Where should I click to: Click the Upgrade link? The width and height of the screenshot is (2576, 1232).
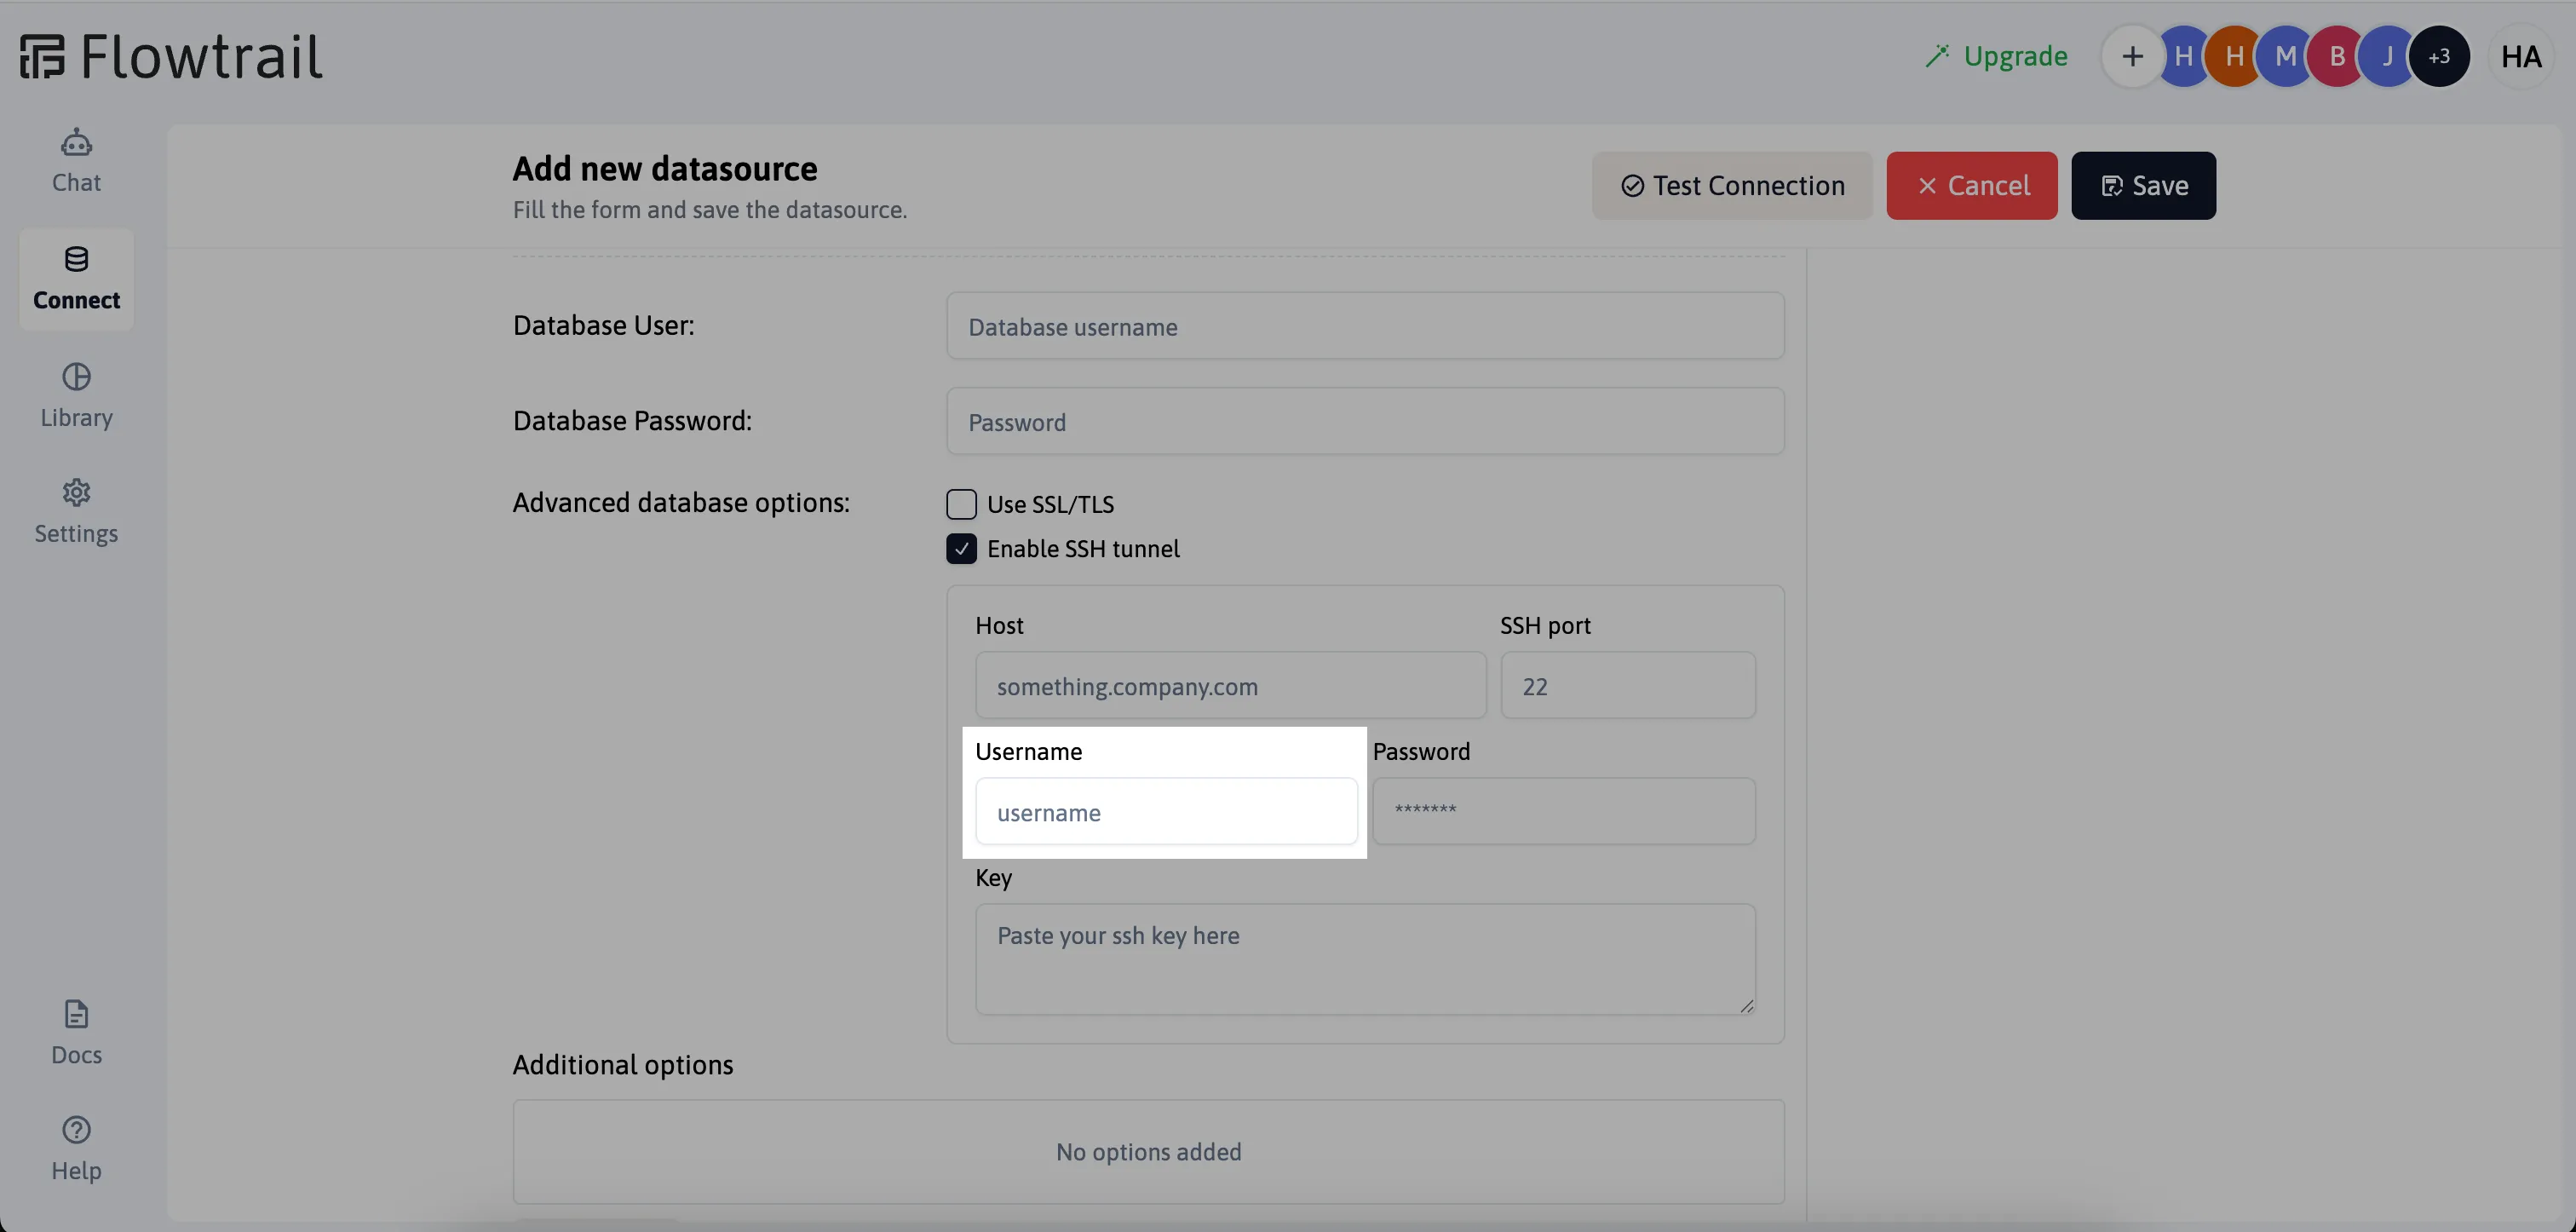[2015, 56]
